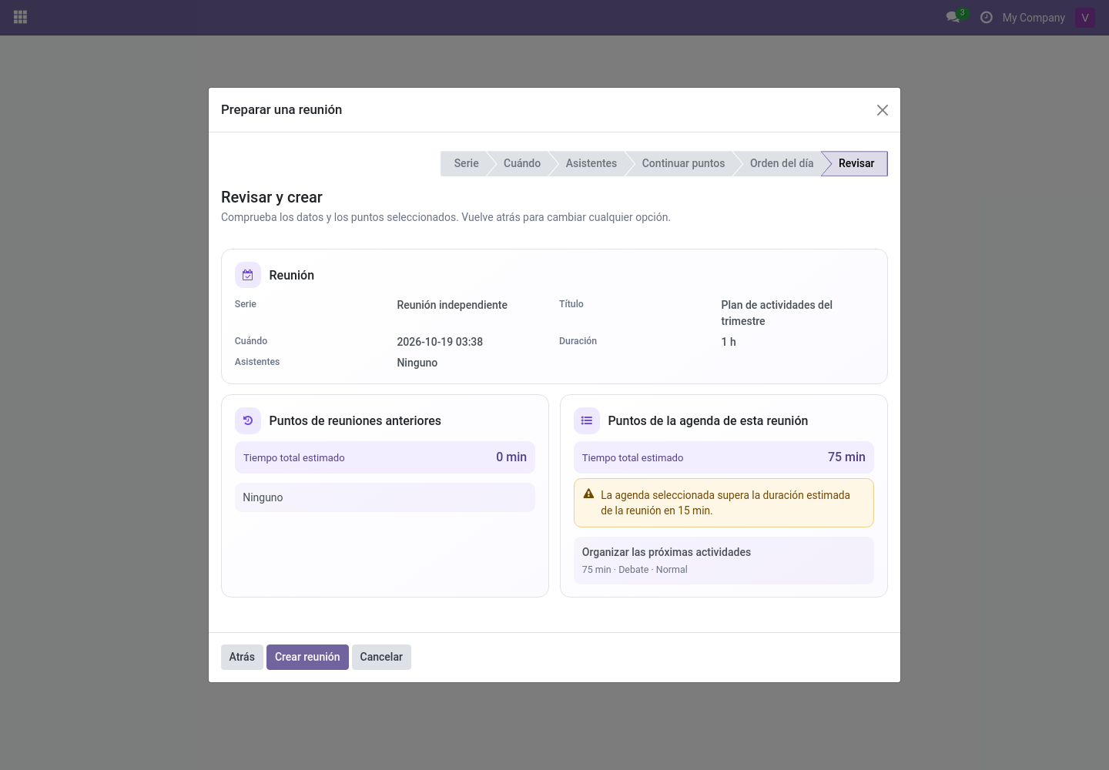Click the date value 2026-10-19 03:38
Viewport: 1109px width, 770px height.
440,342
